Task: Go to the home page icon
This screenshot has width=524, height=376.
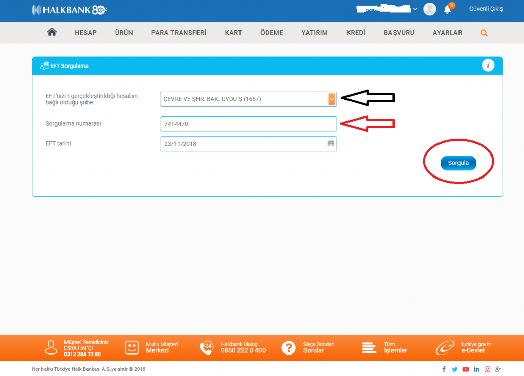Action: click(52, 32)
